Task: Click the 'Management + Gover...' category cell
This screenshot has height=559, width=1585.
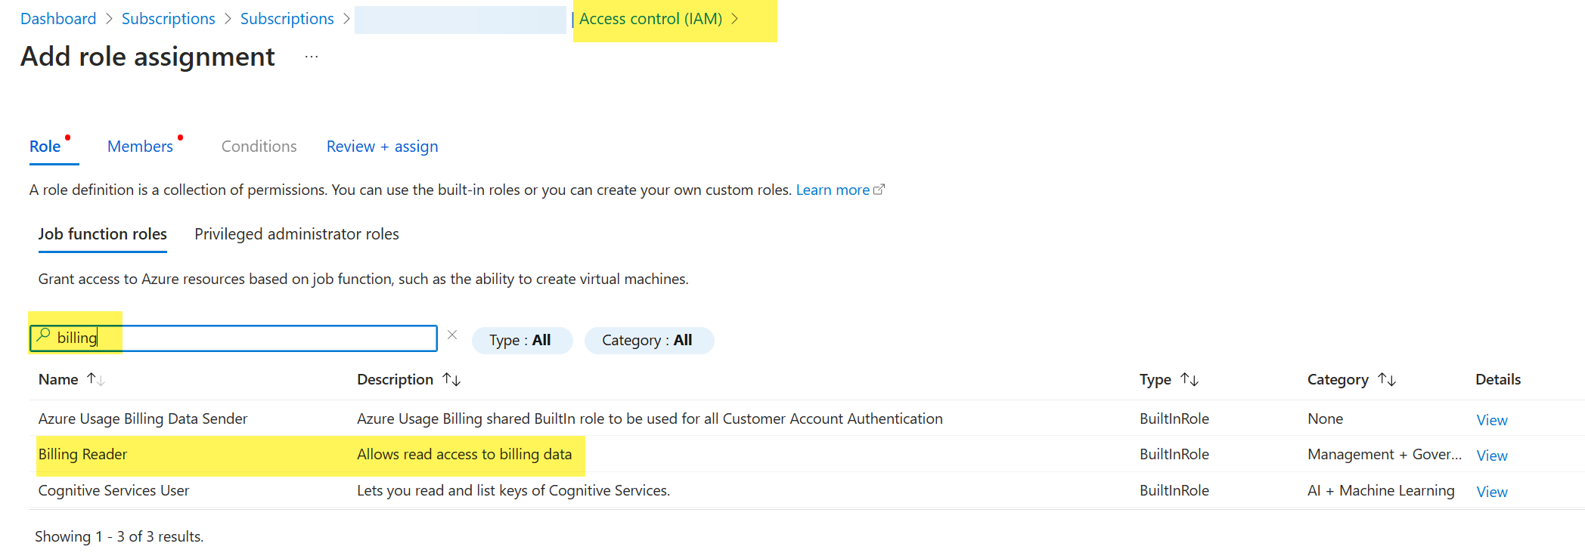Action: 1385,454
